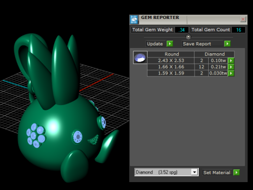Viewport: 253px width, 190px height.
Task: Click the green arrow on the 0.030tw row
Action: tap(231, 73)
